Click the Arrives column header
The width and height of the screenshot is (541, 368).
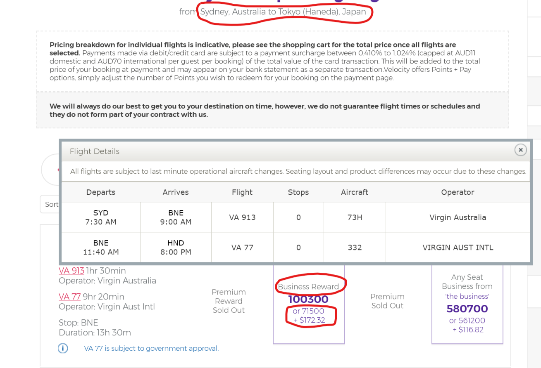pos(176,192)
